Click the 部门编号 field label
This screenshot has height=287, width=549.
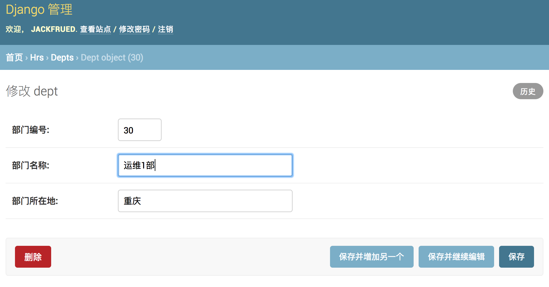pos(31,130)
